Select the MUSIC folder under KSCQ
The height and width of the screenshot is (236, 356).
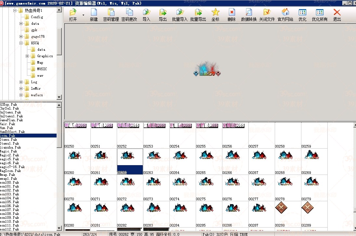coord(42,69)
